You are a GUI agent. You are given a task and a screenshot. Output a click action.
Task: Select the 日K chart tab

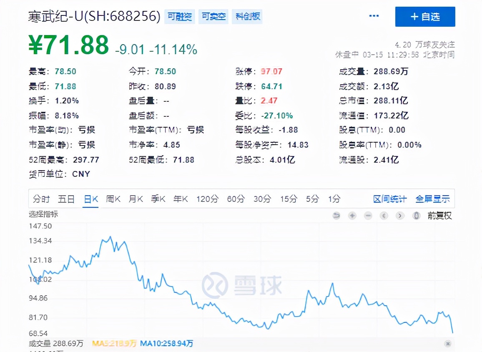tap(90, 199)
